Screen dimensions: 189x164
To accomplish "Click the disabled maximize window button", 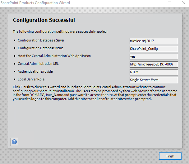I will pyautogui.click(x=169, y=3).
